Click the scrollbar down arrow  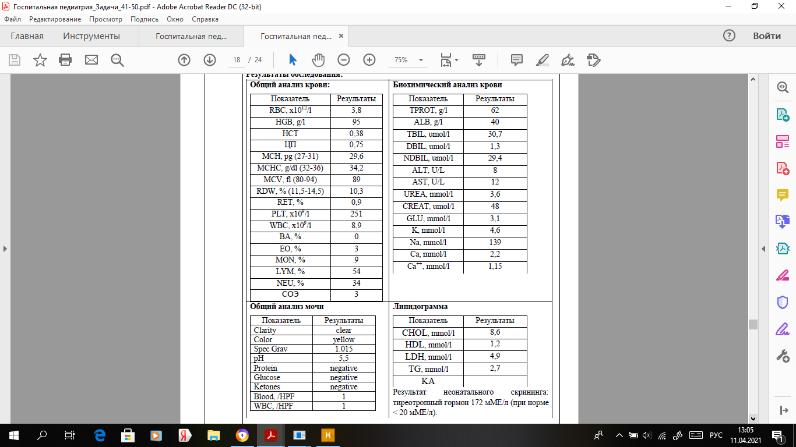(753, 418)
